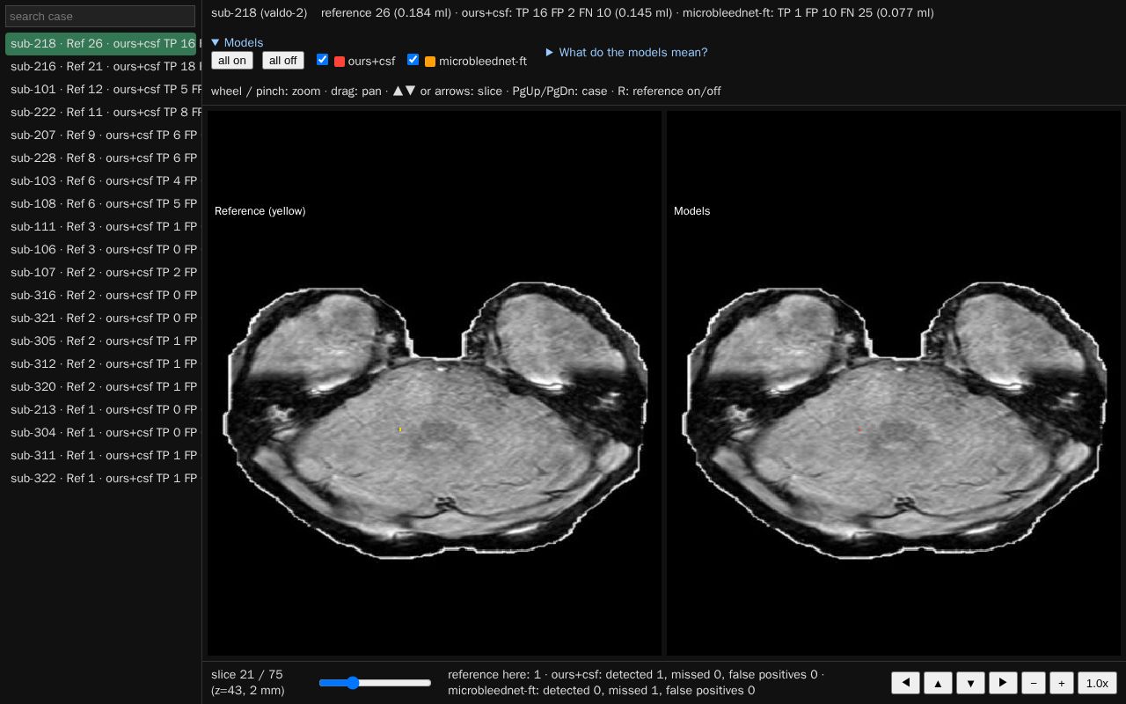Open case sub-304 Ref 1

(x=101, y=432)
